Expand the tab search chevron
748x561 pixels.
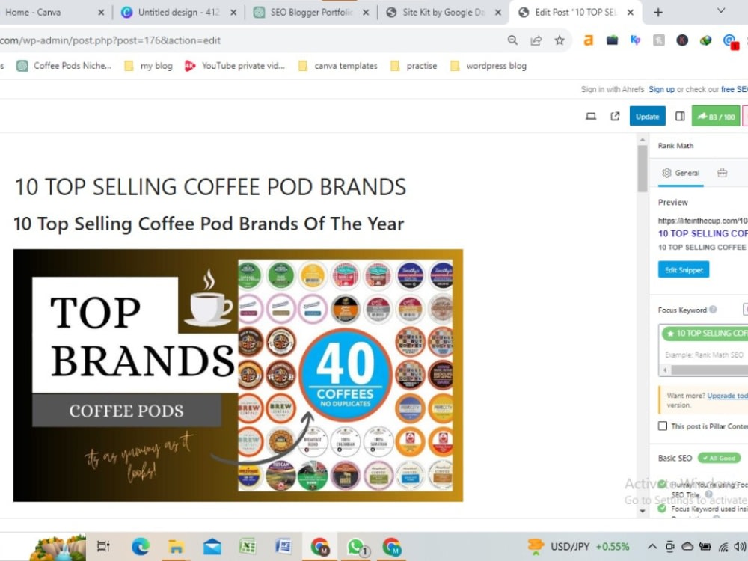point(721,10)
